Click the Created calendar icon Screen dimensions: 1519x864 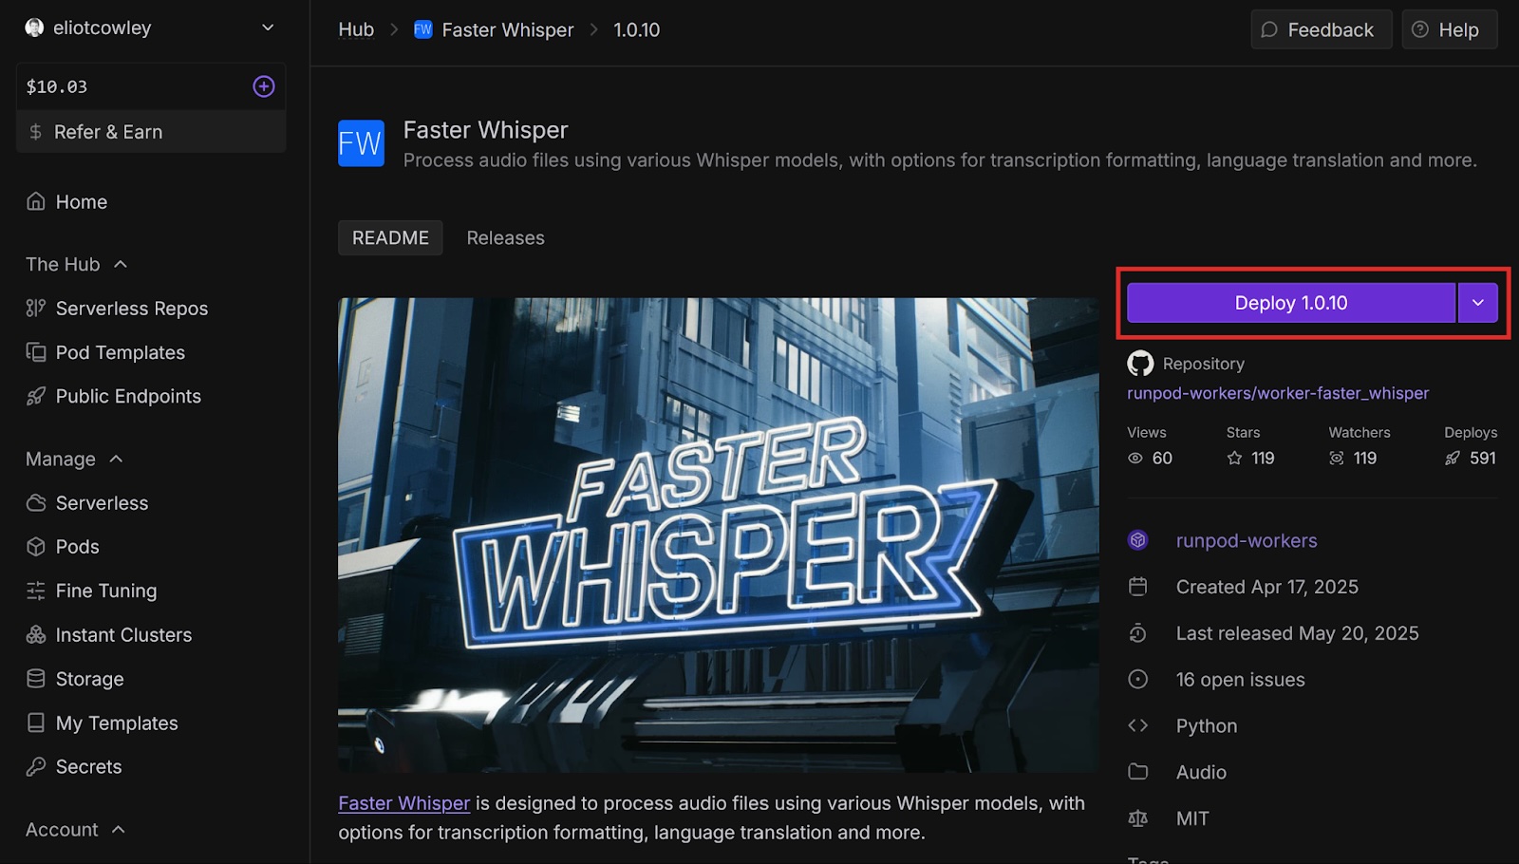coord(1138,587)
